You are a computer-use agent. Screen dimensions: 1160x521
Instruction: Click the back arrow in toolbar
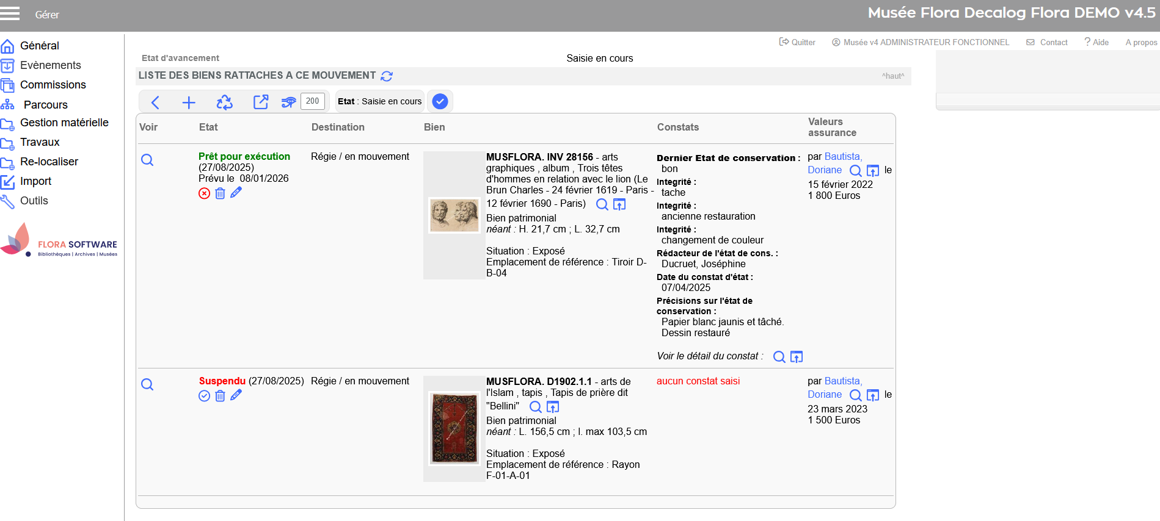(x=155, y=102)
